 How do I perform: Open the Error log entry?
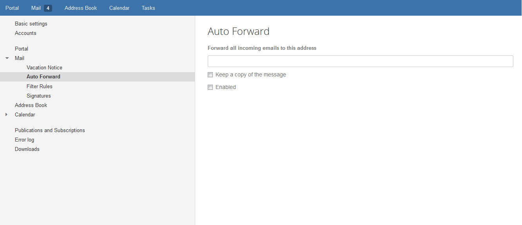(x=24, y=140)
